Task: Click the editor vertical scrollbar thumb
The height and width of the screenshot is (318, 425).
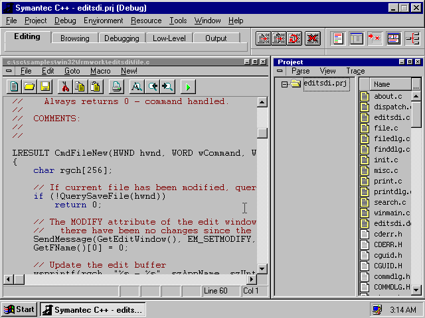Action: tap(262, 133)
